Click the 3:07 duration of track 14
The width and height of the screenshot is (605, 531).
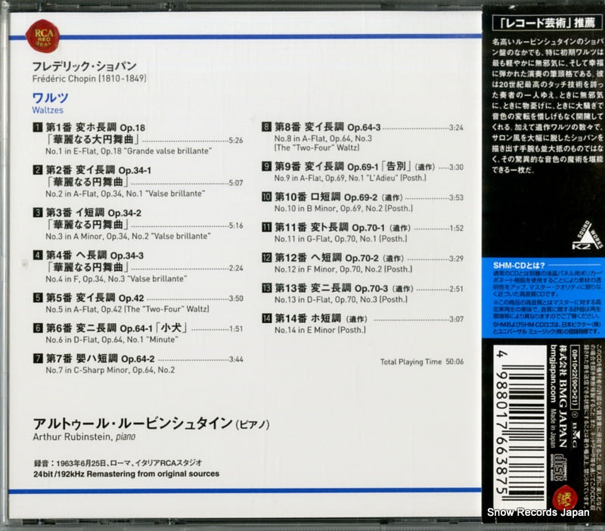point(456,319)
